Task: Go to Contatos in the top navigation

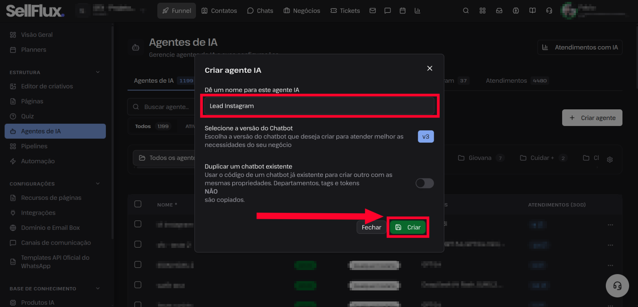Action: click(x=219, y=11)
